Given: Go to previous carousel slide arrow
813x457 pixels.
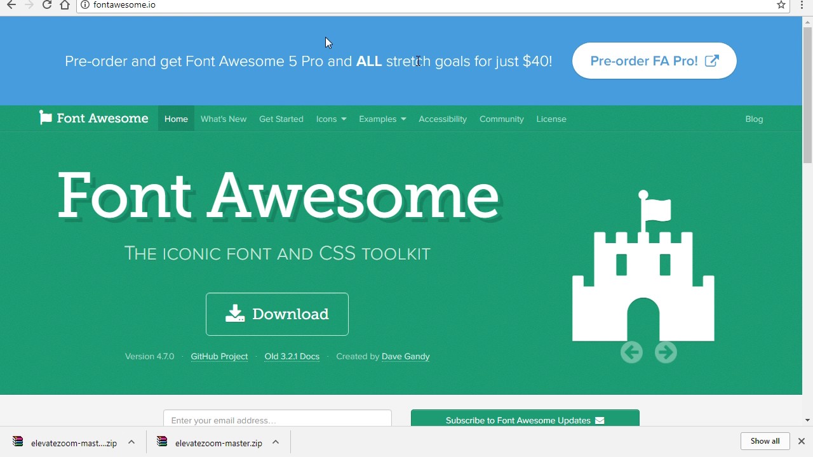Looking at the screenshot, I should pos(631,352).
